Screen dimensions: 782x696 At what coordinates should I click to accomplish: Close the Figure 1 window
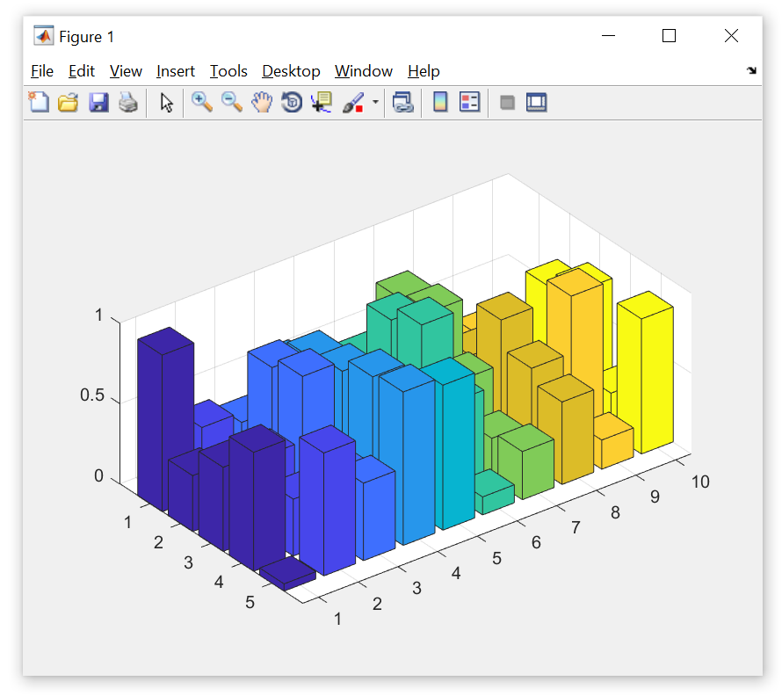[731, 36]
